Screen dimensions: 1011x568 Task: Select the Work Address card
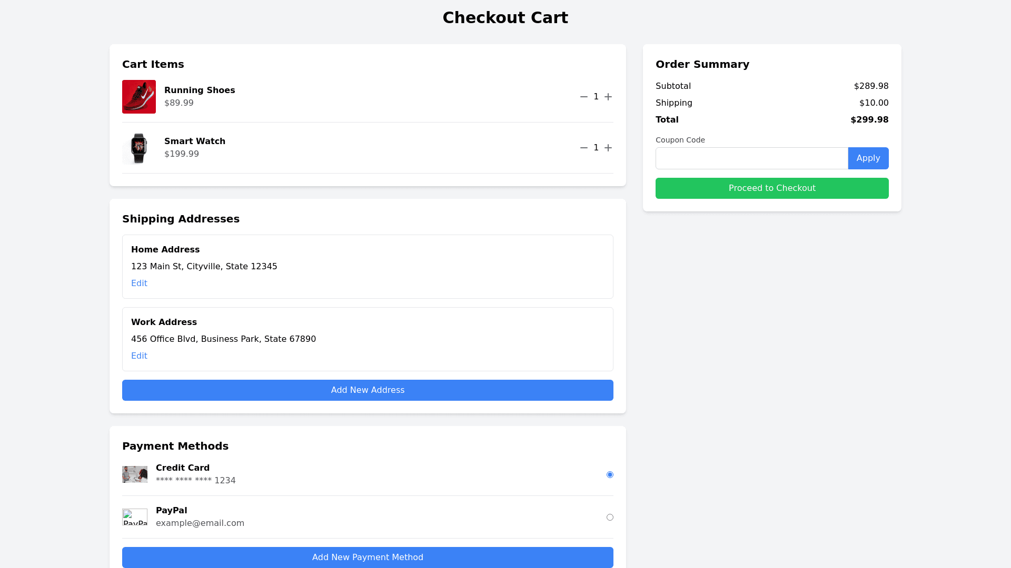pos(421,330)
